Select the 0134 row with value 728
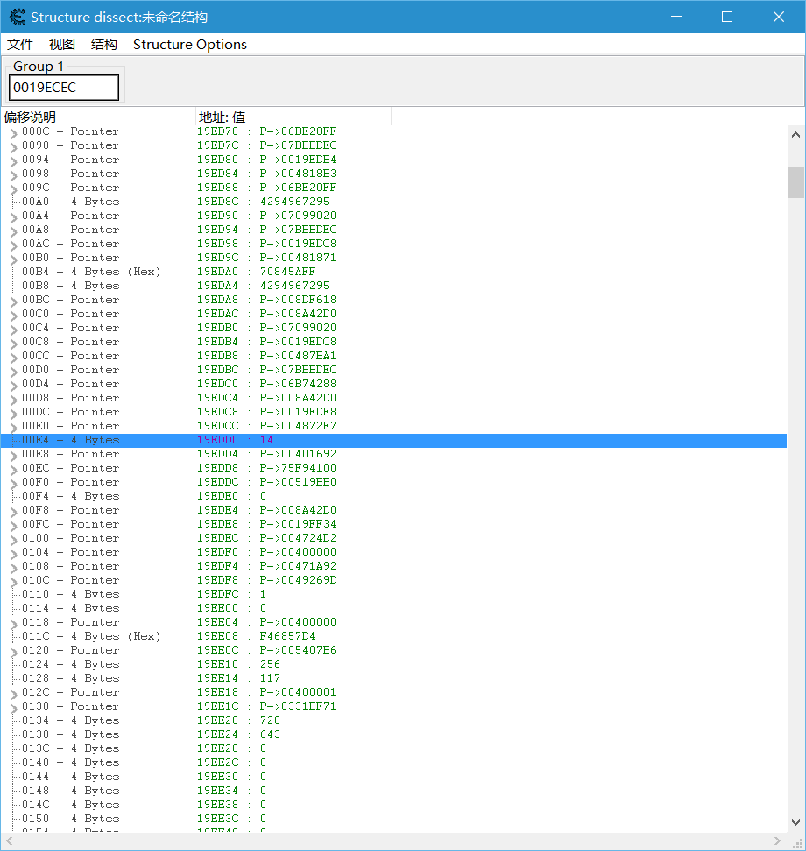This screenshot has height=851, width=806. 70,720
